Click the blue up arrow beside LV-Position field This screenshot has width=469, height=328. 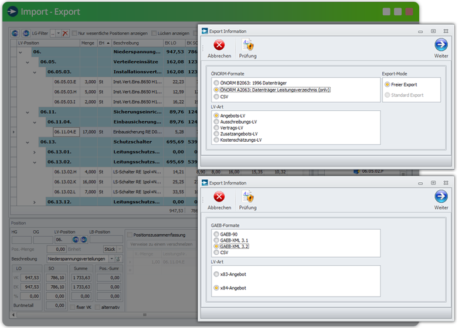point(76,240)
